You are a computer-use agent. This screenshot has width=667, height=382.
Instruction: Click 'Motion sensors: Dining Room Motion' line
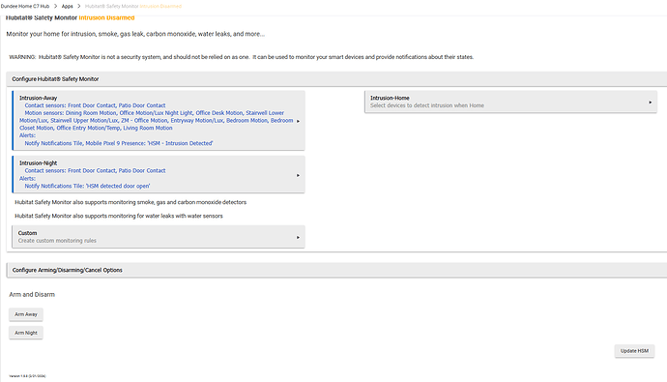[x=154, y=113]
